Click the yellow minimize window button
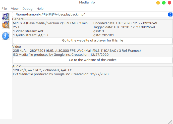The width and height of the screenshot is (173, 124). coord(158,3)
